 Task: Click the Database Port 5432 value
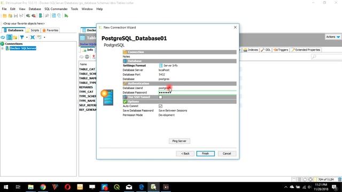click(161, 75)
